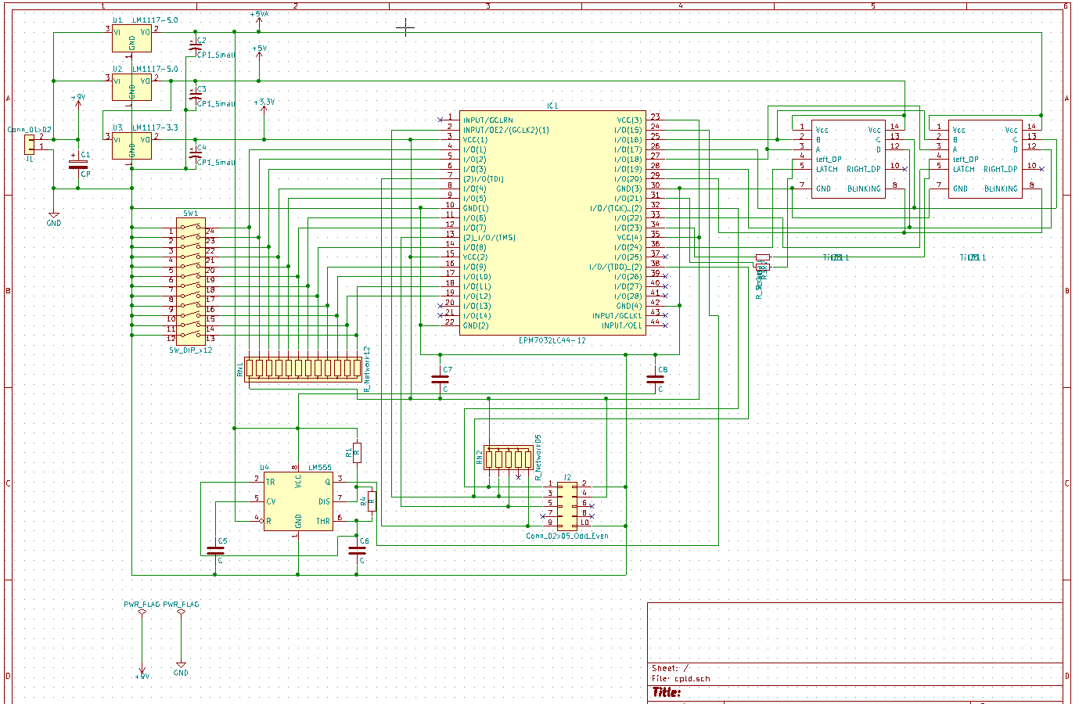Select resistor R1 above the LM555 output
1079x704 pixels.
coord(357,452)
